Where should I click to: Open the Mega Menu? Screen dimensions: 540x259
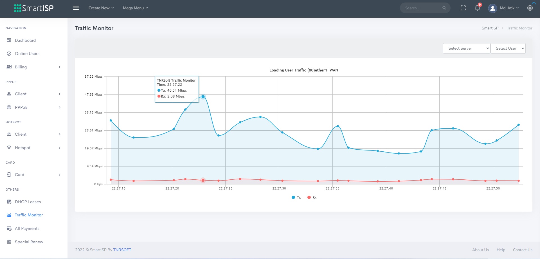[135, 8]
